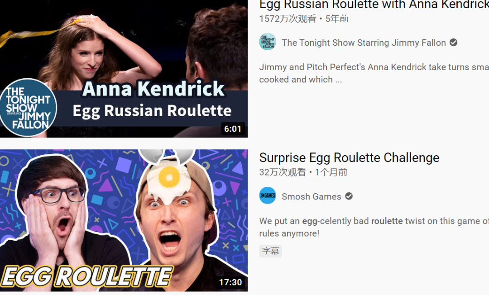Click Tonight Show logo on Anna Kendrick thumbnail
The width and height of the screenshot is (489, 295).
28,108
